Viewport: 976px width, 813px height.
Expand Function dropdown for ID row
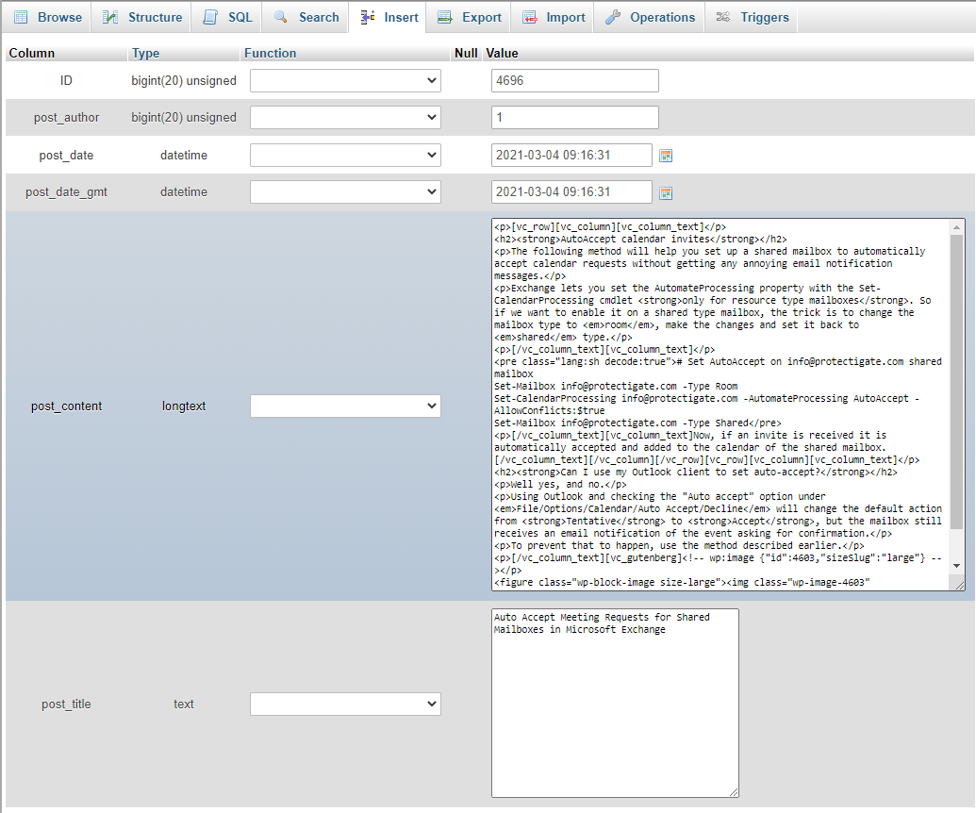click(x=345, y=81)
